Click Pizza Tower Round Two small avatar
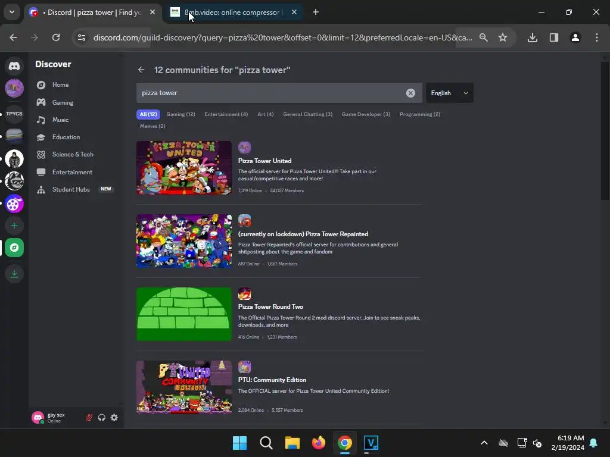This screenshot has height=457, width=610. (x=244, y=294)
